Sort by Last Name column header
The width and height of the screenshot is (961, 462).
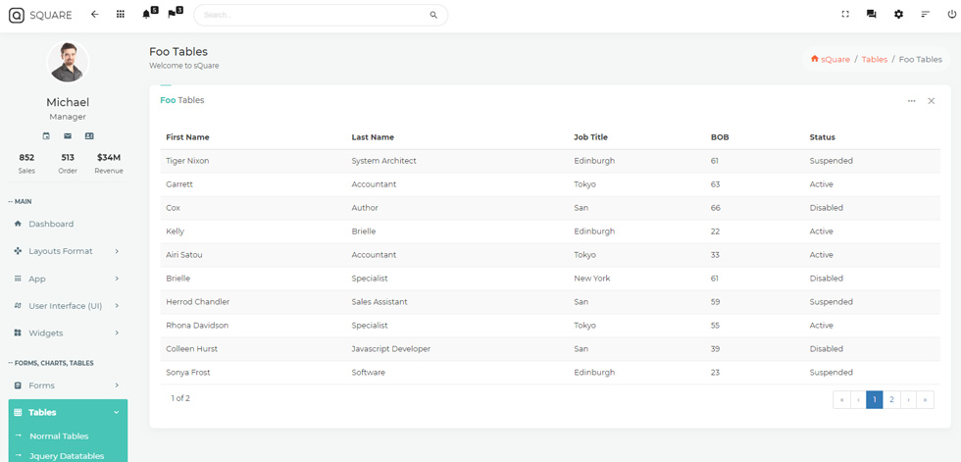(x=373, y=137)
